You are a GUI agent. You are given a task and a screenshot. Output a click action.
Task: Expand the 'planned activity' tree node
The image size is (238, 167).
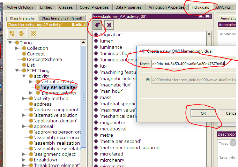(31, 93)
